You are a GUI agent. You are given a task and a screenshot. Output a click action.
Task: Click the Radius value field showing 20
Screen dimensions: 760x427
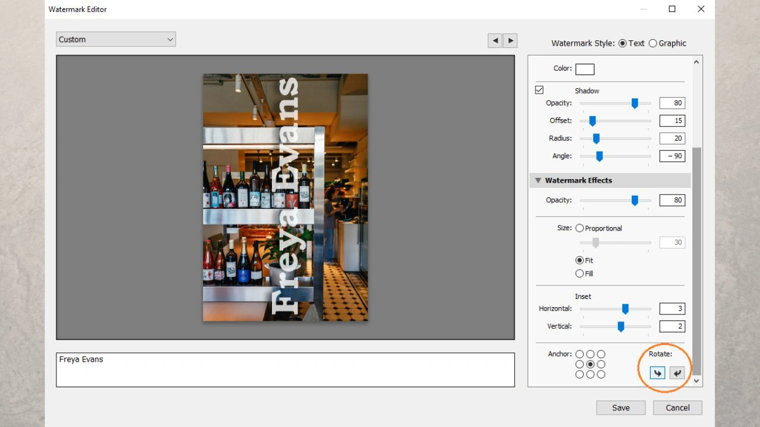tap(672, 138)
